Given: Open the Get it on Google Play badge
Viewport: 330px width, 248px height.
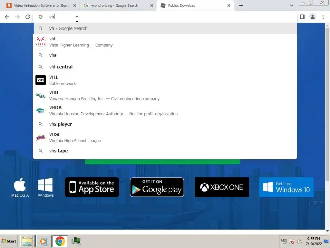Looking at the screenshot, I should 157,187.
